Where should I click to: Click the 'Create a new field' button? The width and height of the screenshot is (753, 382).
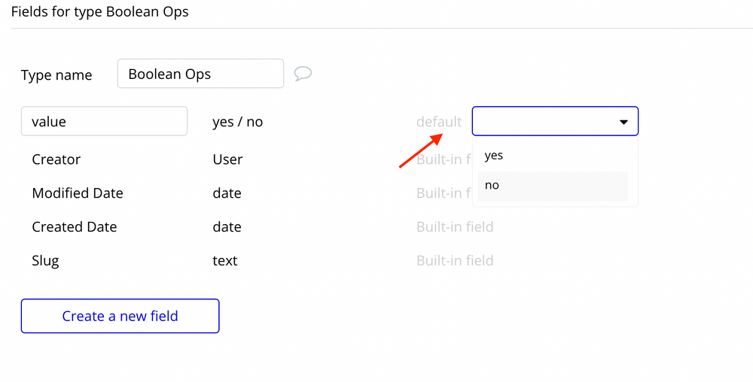click(120, 316)
